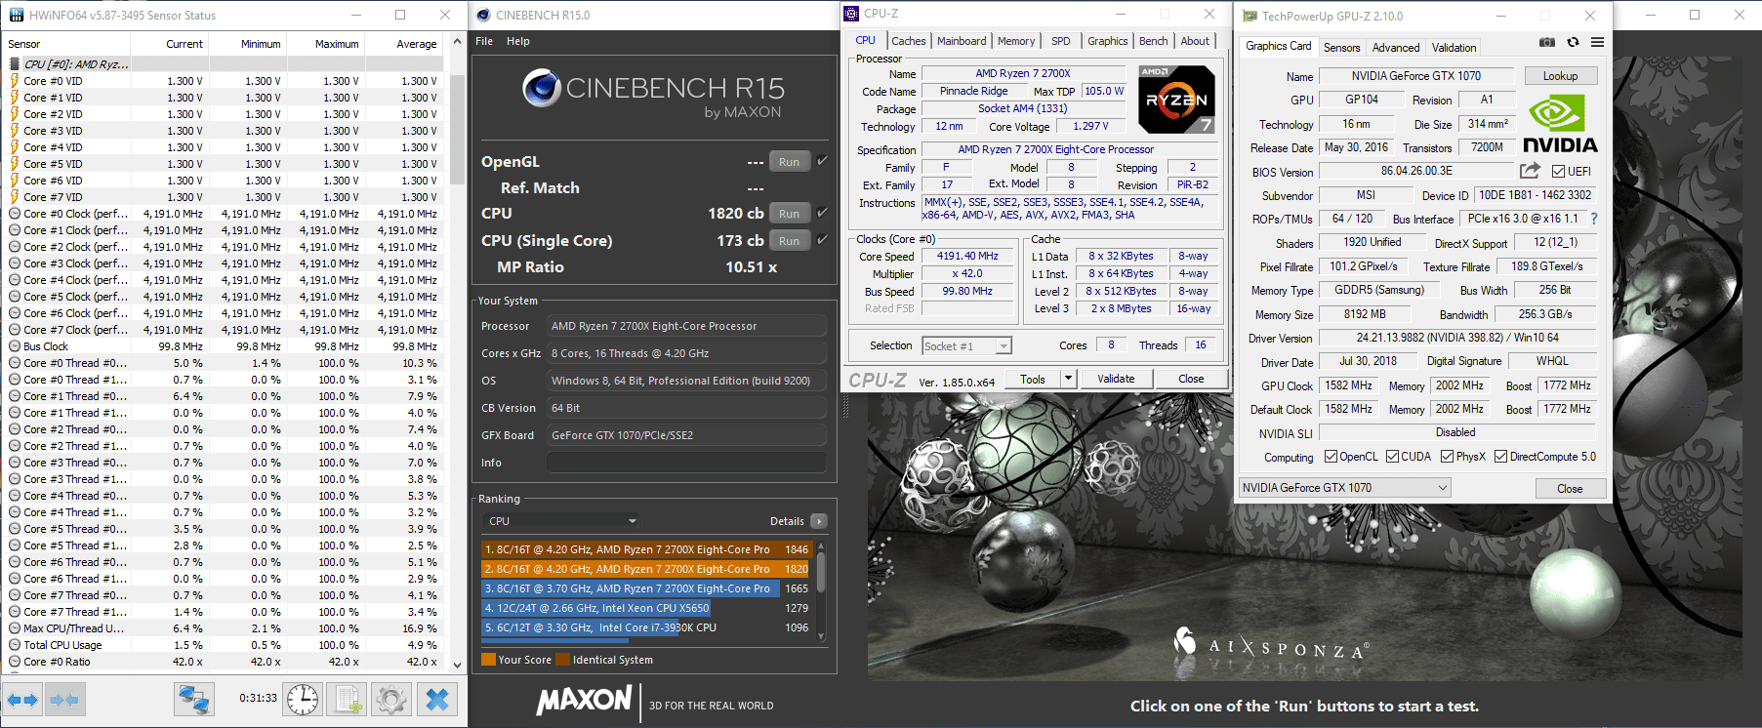Open HWiNFO remote network computers icon
The width and height of the screenshot is (1762, 728).
(194, 700)
